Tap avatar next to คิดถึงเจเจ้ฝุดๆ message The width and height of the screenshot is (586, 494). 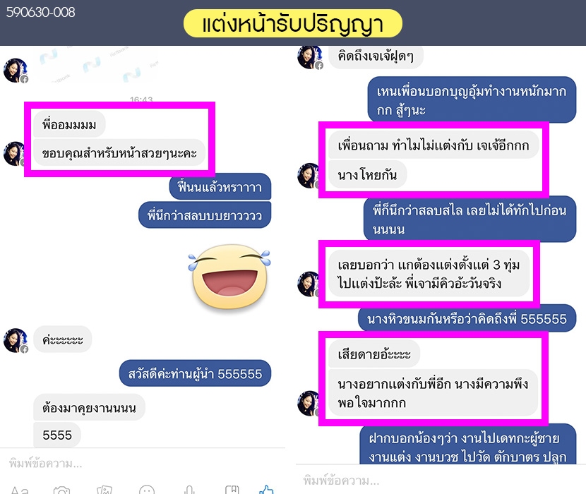(x=310, y=57)
